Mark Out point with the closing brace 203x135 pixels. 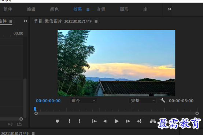point(80,121)
